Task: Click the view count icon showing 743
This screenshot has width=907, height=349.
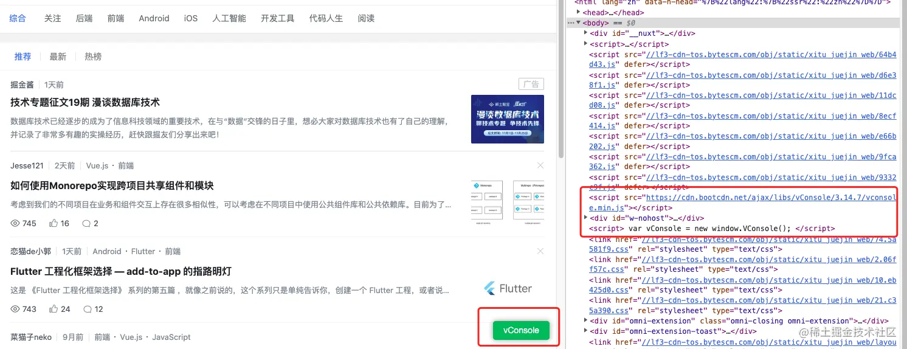Action: (x=16, y=309)
